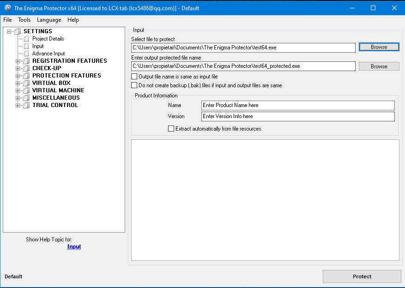The width and height of the screenshot is (405, 288).
Task: Browse for the output protected file
Action: pos(379,66)
